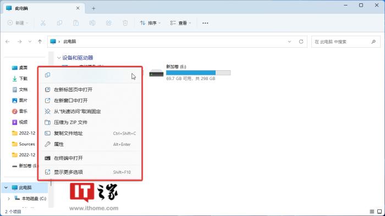Screen dimensions: 385x216
Task: Click the 在 此电脑 中搜索 search box
Action: [x=346, y=42]
